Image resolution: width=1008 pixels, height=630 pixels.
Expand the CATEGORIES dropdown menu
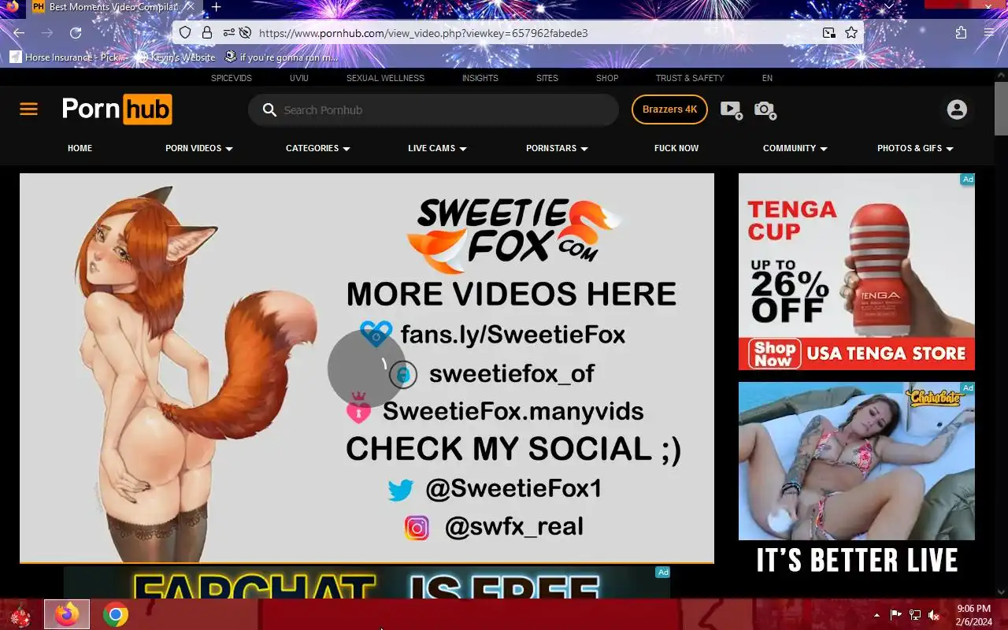tap(318, 148)
